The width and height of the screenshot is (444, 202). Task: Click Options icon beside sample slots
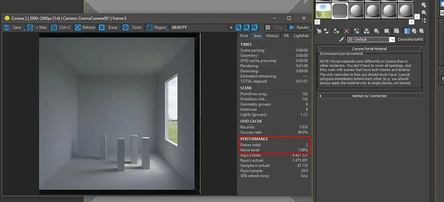(424, 5)
